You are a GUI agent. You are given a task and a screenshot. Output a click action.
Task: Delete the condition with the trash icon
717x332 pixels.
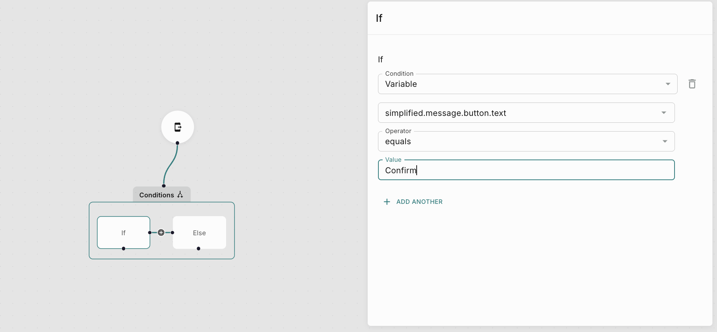[x=692, y=84]
